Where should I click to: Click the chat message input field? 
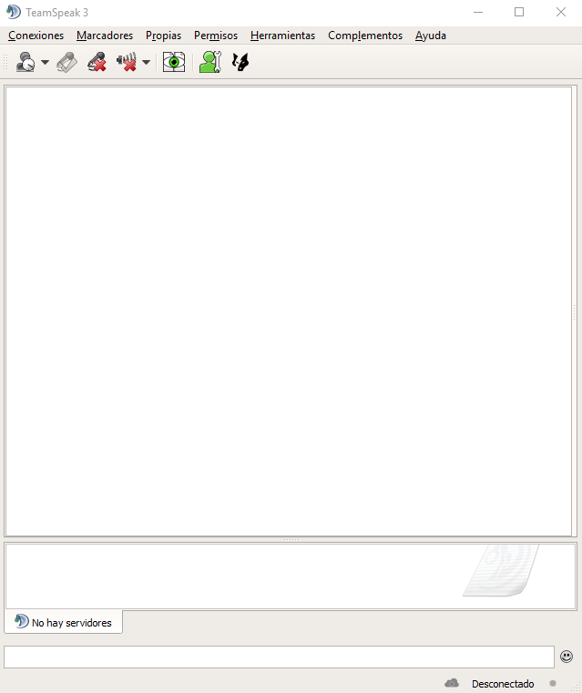click(x=279, y=657)
